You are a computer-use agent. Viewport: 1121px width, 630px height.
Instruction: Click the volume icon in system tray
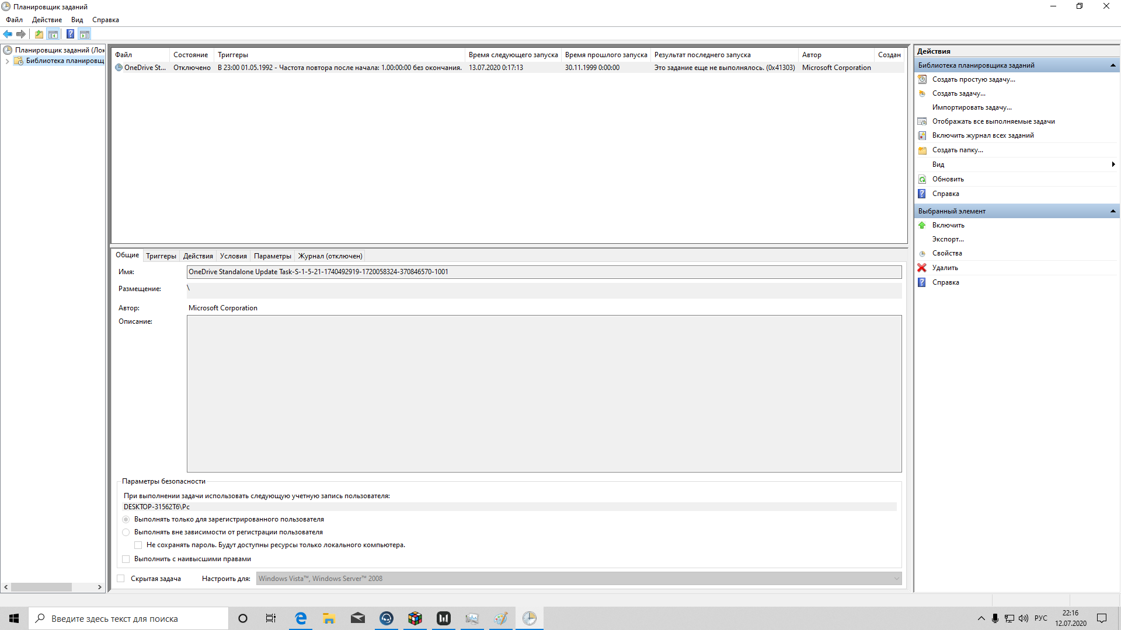[x=1023, y=618]
